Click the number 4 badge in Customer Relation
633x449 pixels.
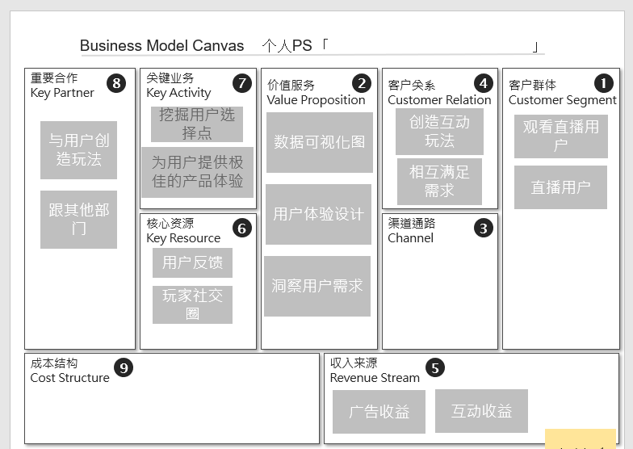coord(483,83)
